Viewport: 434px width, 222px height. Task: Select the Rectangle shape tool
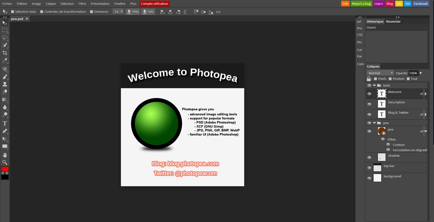pyautogui.click(x=5, y=146)
